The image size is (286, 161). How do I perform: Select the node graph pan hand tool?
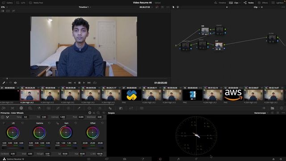click(178, 7)
